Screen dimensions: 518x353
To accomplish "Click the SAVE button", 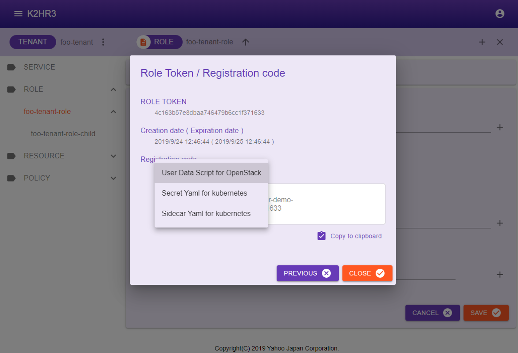I will pos(486,313).
